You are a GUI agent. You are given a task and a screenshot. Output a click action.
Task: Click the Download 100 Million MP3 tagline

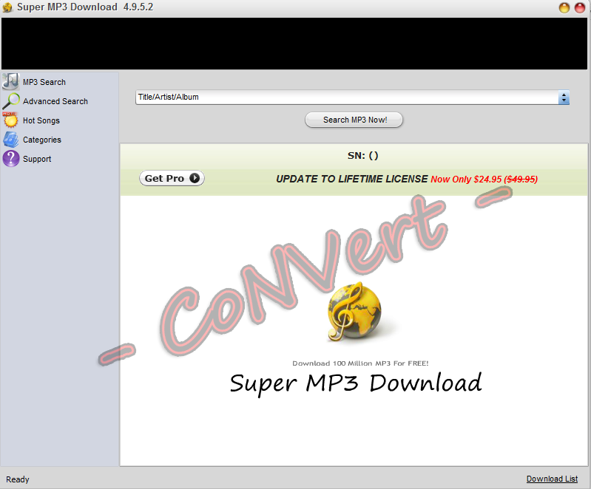(x=360, y=363)
